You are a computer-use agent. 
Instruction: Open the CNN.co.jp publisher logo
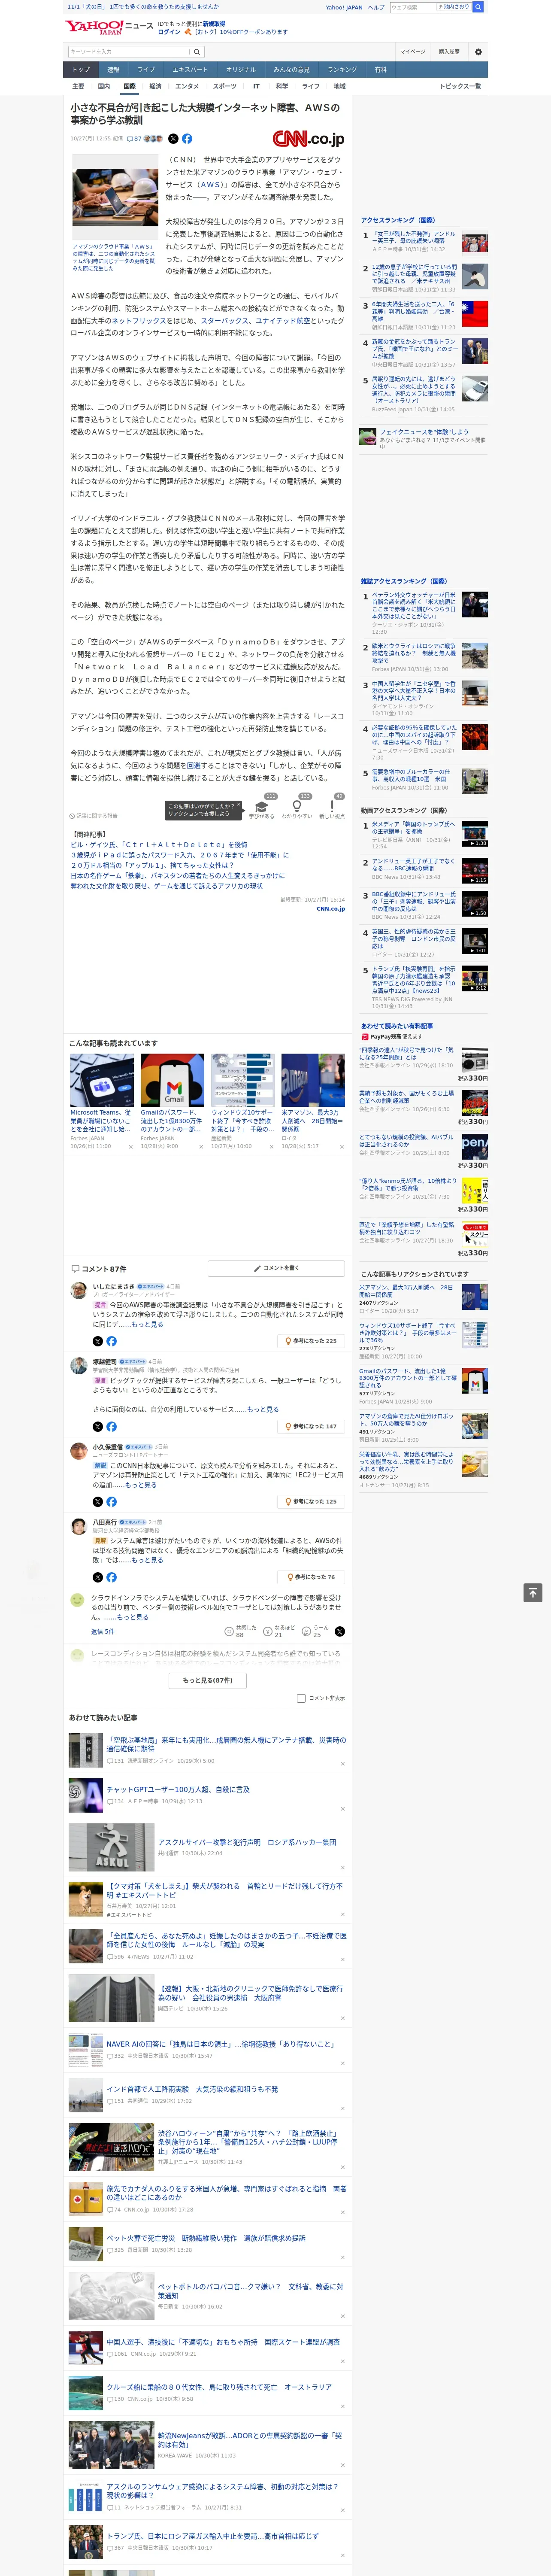click(x=308, y=139)
